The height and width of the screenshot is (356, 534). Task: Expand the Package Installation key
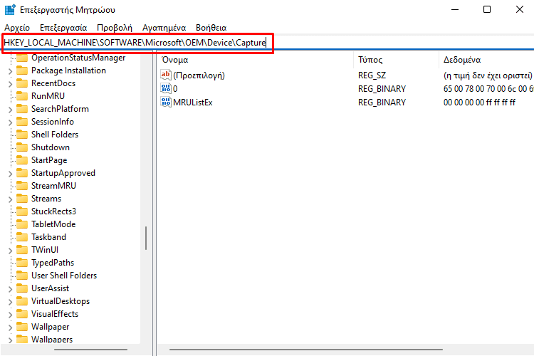(x=10, y=71)
